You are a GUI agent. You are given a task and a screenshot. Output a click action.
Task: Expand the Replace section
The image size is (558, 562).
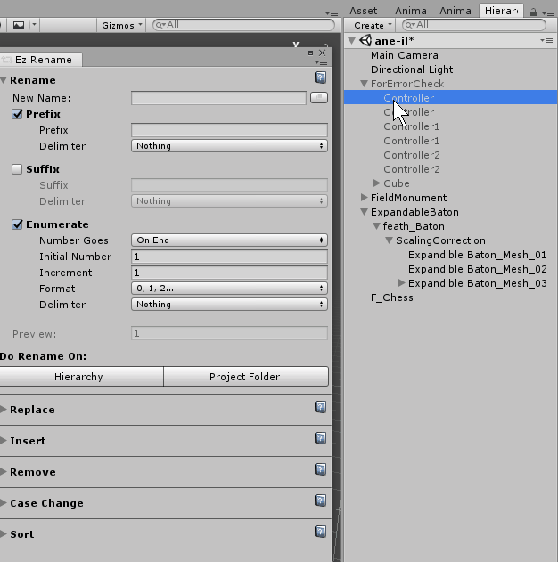point(4,410)
